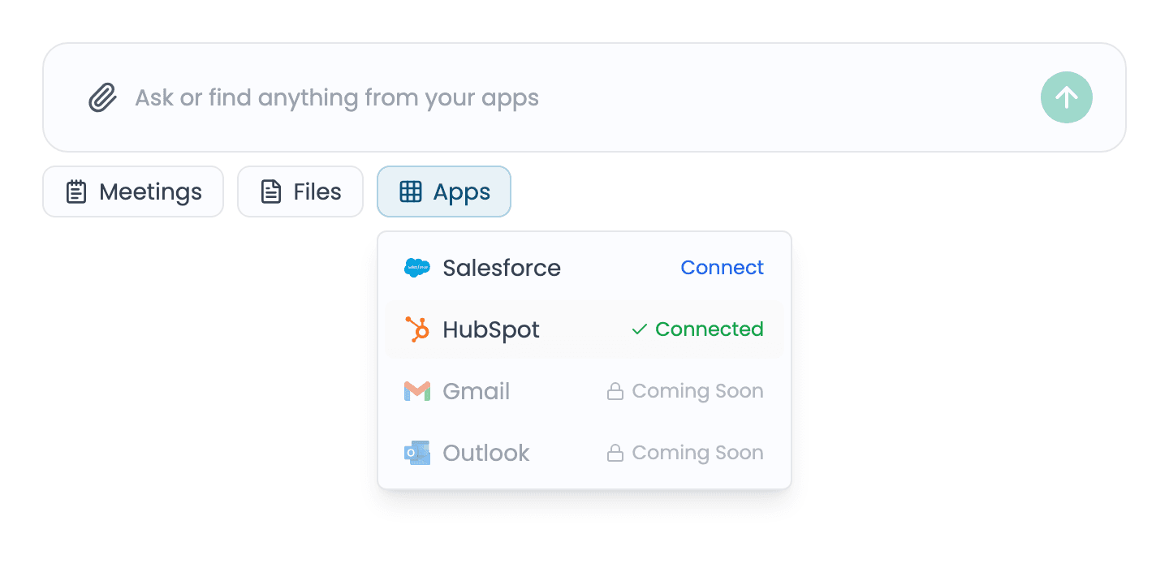This screenshot has height=568, width=1169.
Task: Select Outlook in the apps menu
Action: point(584,453)
